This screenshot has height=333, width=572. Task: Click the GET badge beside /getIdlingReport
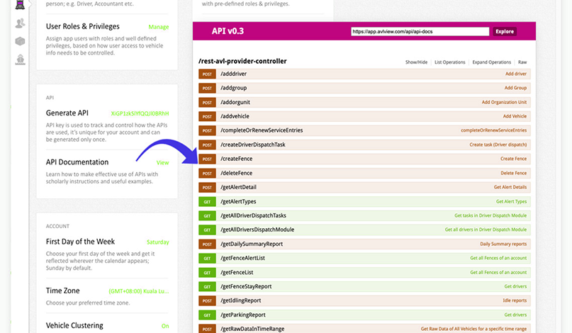(x=208, y=300)
